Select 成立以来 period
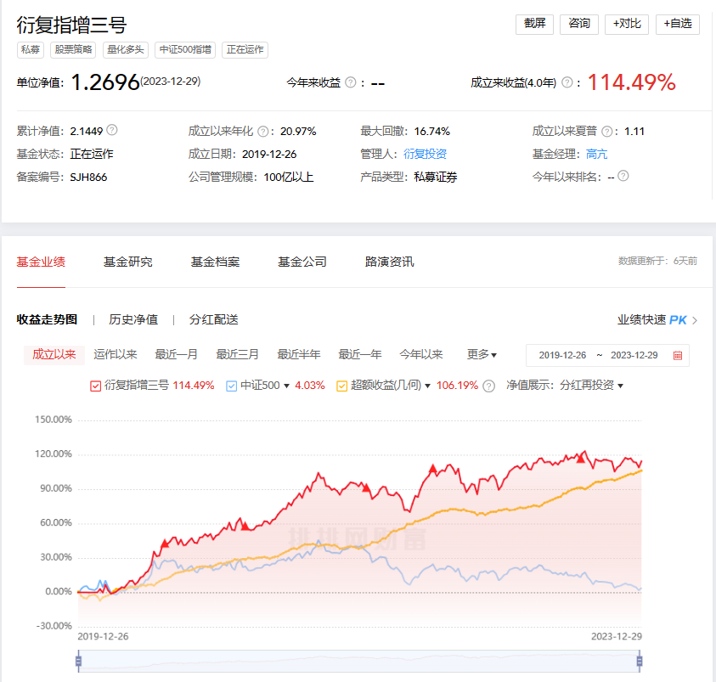Viewport: 716px width, 682px height. point(54,355)
